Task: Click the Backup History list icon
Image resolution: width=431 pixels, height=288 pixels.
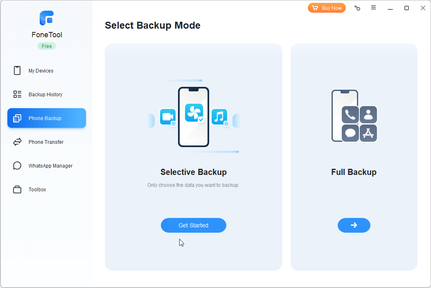Action: tap(17, 94)
